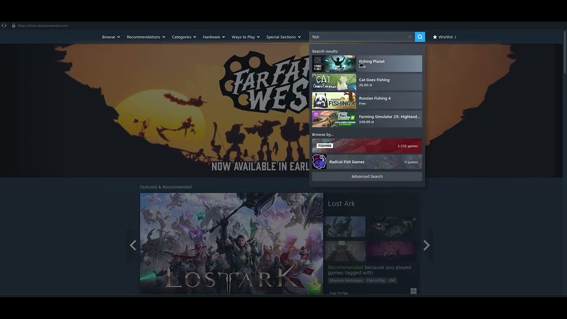Screen dimensions: 567x319
Task: Click the padlock icon in the address bar
Action: click(14, 26)
